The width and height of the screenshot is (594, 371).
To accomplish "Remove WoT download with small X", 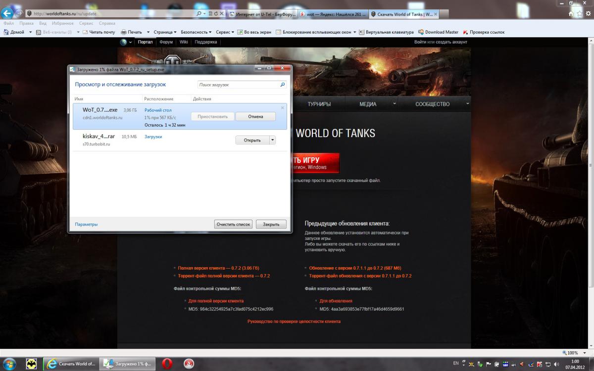I will (x=283, y=108).
